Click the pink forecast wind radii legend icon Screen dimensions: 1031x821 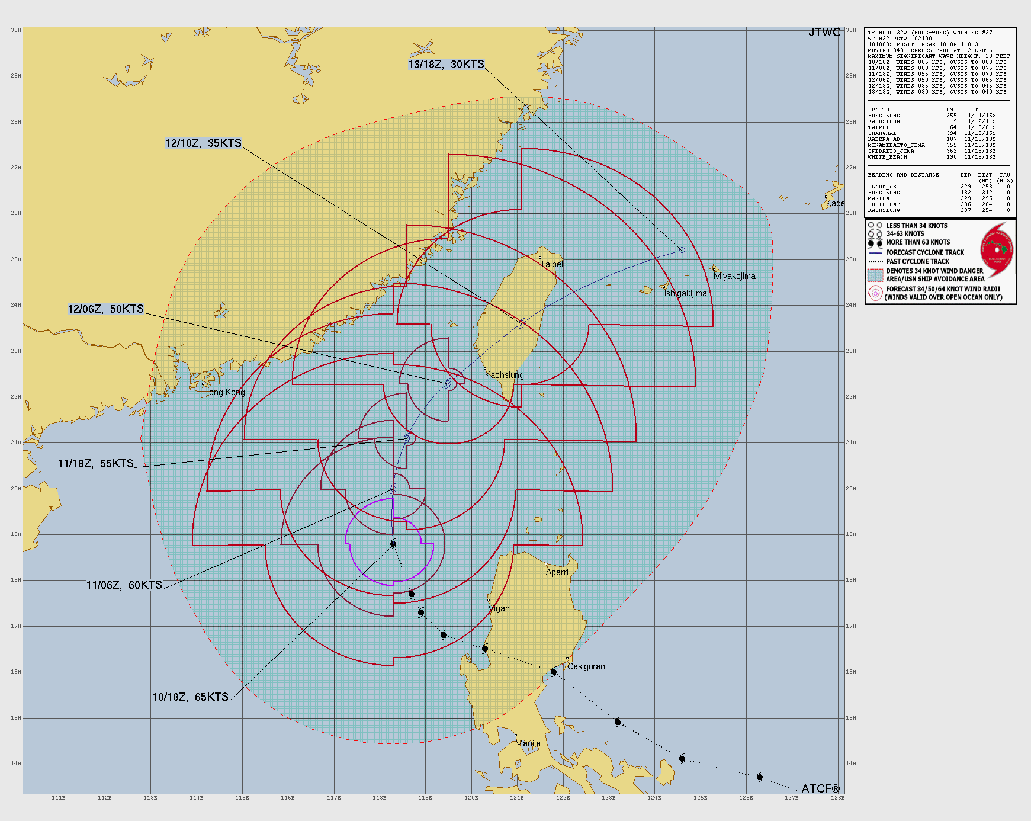[x=875, y=293]
